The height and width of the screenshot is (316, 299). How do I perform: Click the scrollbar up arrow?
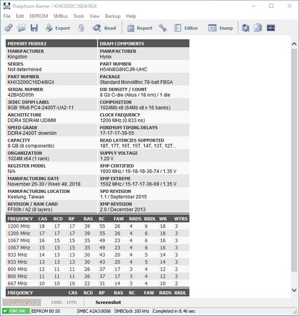point(294,44)
